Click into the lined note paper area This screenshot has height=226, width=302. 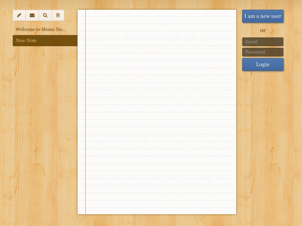157,112
